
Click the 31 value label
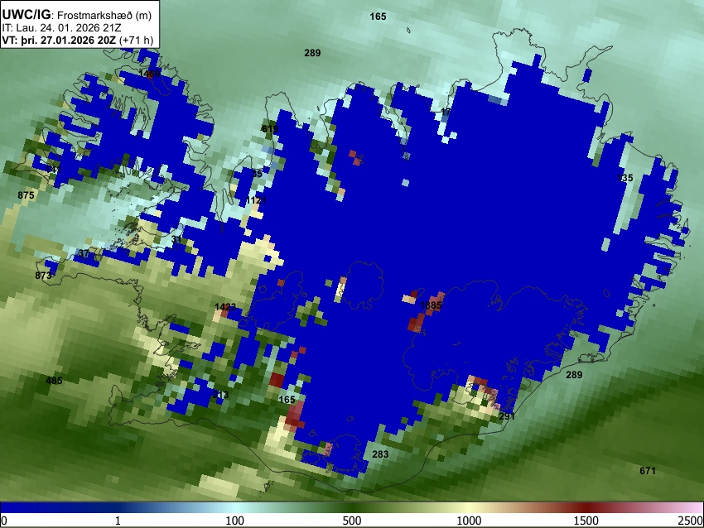point(176,239)
